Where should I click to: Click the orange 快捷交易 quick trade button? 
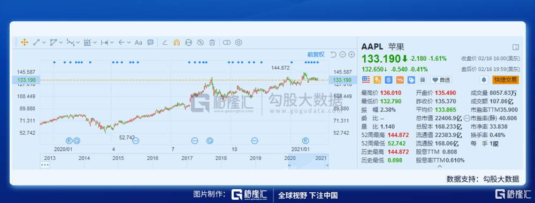[506, 80]
